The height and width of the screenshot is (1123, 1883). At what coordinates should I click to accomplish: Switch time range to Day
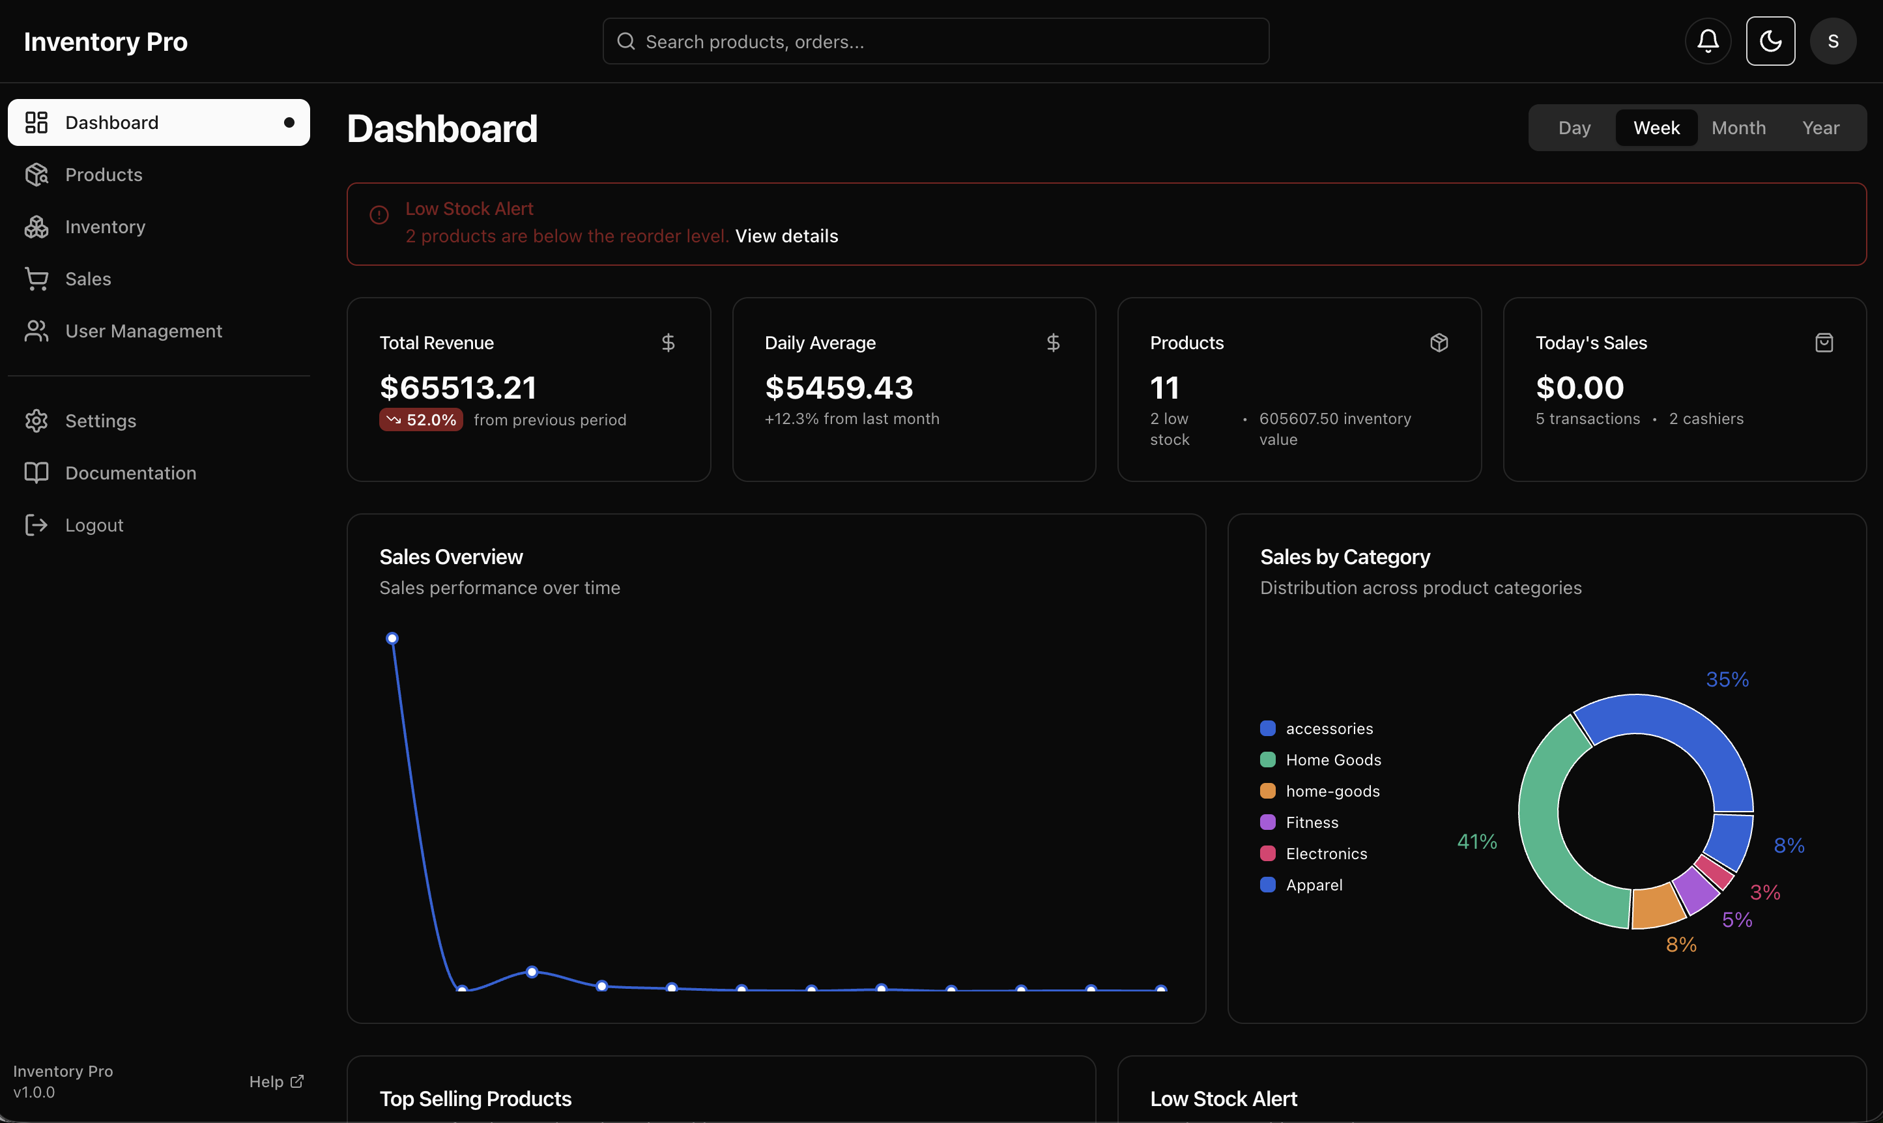click(x=1574, y=128)
